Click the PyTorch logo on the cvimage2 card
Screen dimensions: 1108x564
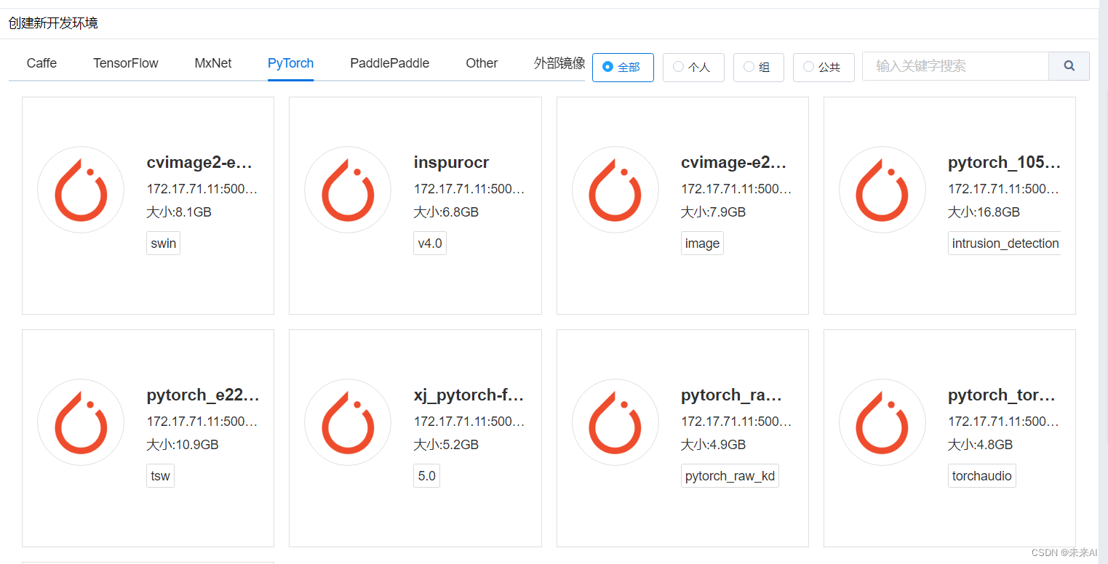pos(81,190)
